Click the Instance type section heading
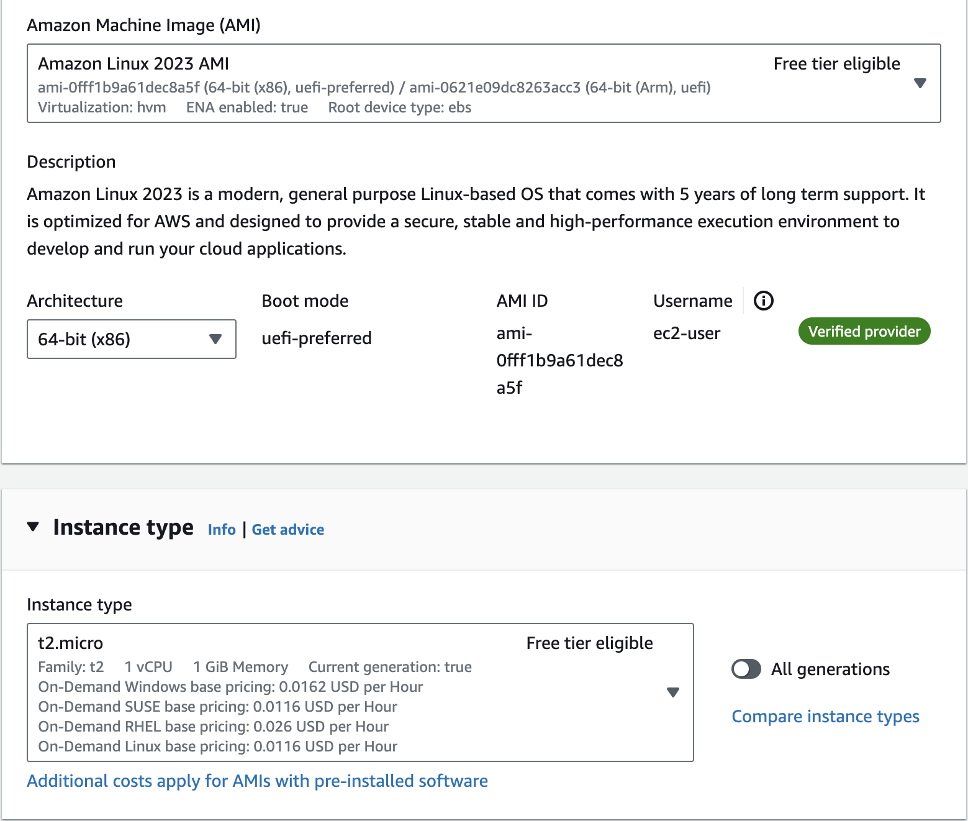Image resolution: width=968 pixels, height=821 pixels. click(123, 527)
